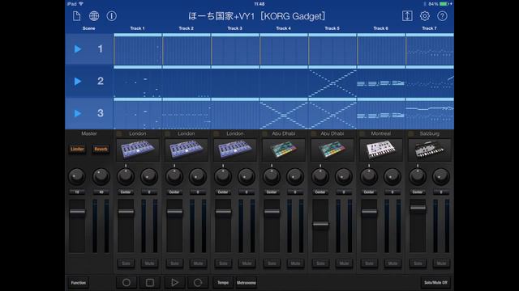
Task: Open the Track 4 Abu Dhabi gadget thumbnail
Action: pyautogui.click(x=284, y=150)
